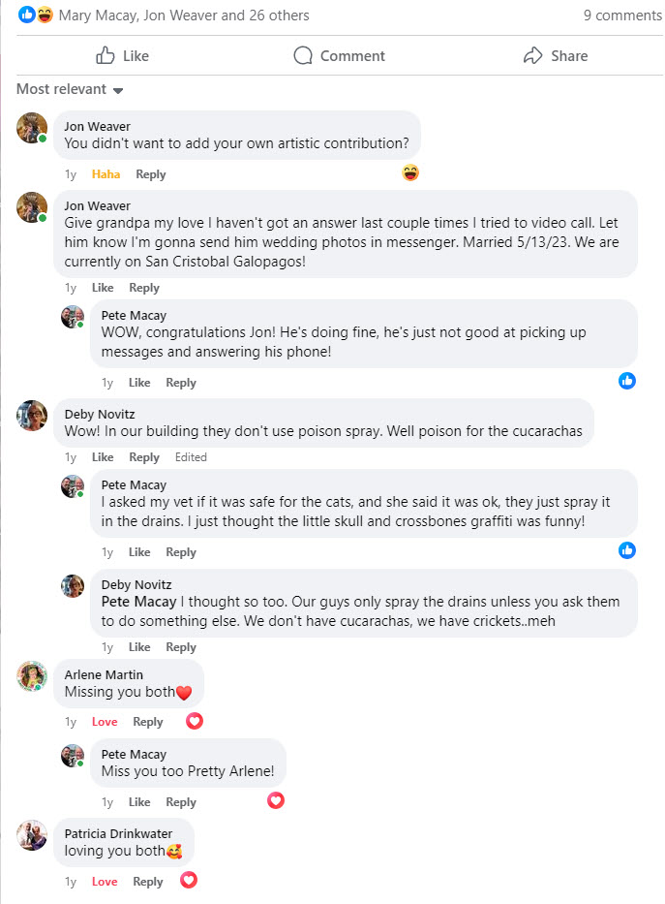The height and width of the screenshot is (904, 665).
Task: Open reaction emojis beside Mary Macay's name
Action: pos(36,16)
